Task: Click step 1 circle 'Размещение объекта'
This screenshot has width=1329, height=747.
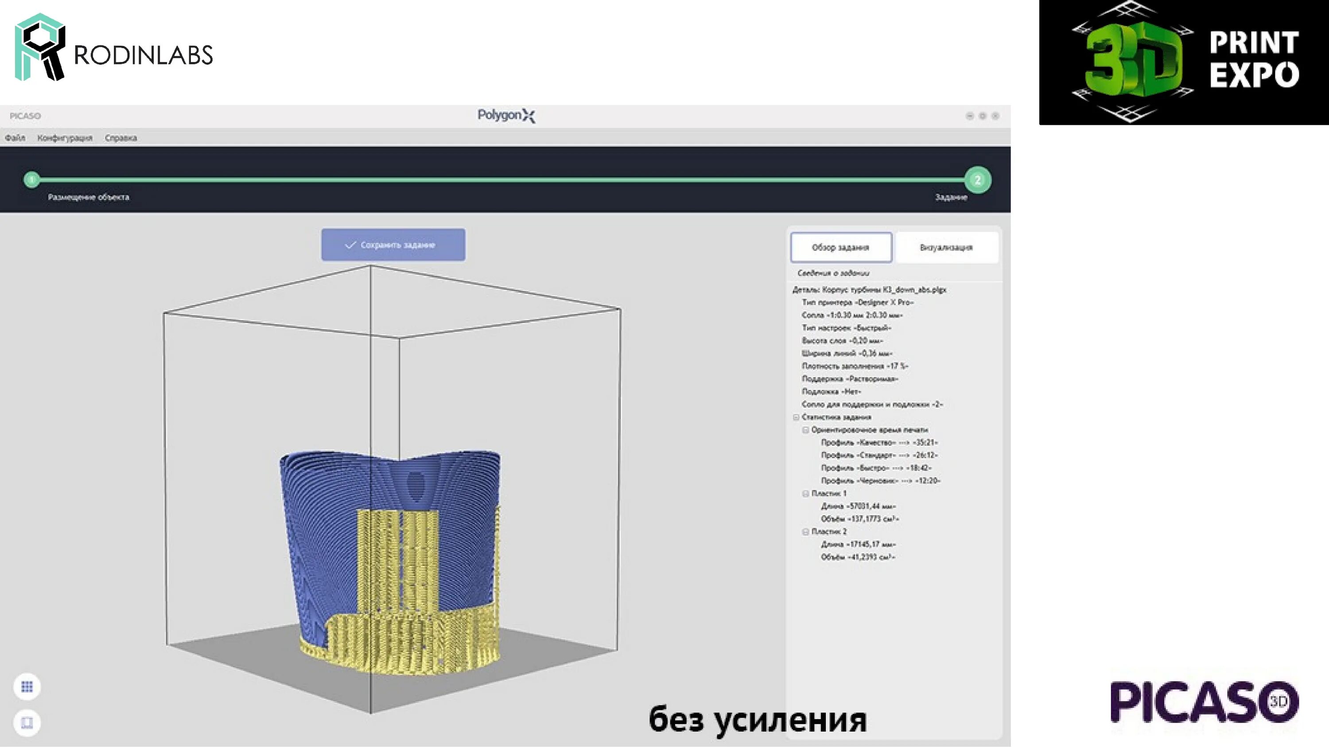Action: tap(31, 179)
